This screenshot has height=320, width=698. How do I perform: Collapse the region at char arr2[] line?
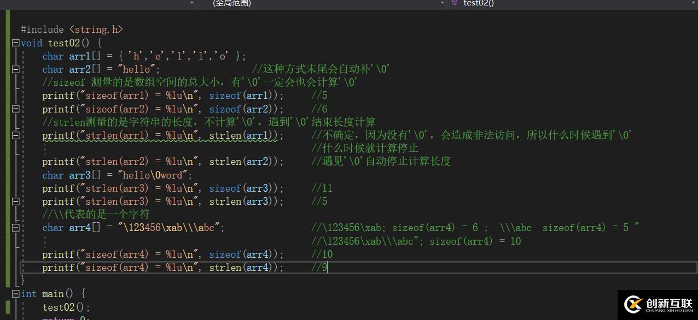(16, 69)
